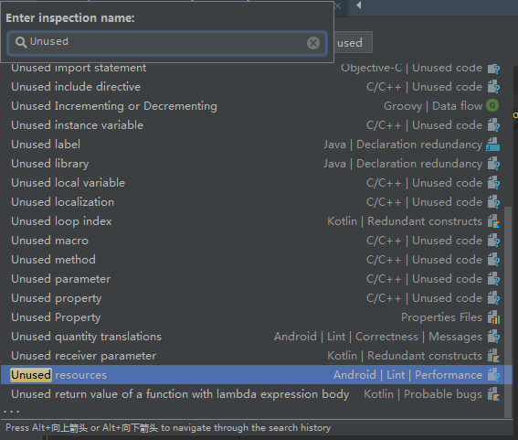Click Groovy icon beside Unused Incrementing or Decrementing
The width and height of the screenshot is (518, 440).
coord(492,105)
